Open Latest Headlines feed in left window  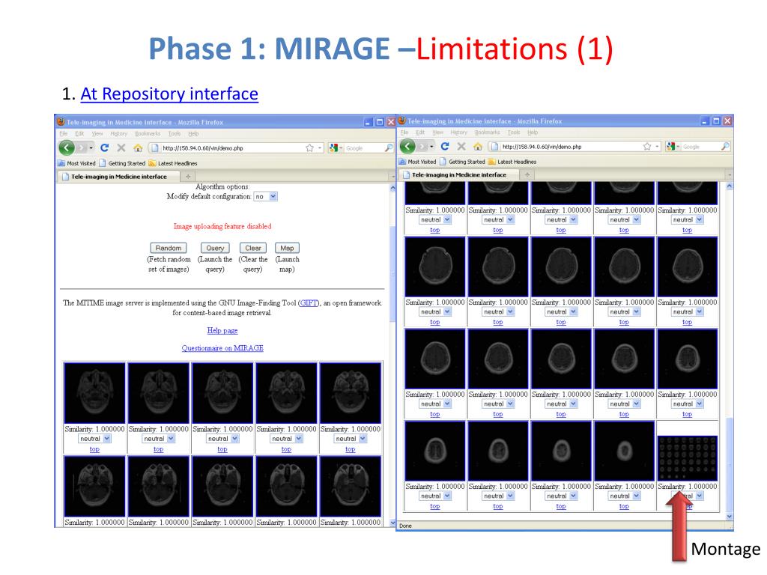click(173, 163)
